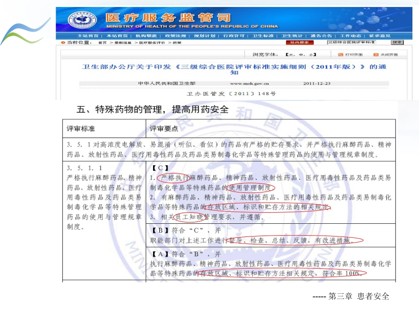Click the 【C】 grade label

pyautogui.click(x=160, y=168)
